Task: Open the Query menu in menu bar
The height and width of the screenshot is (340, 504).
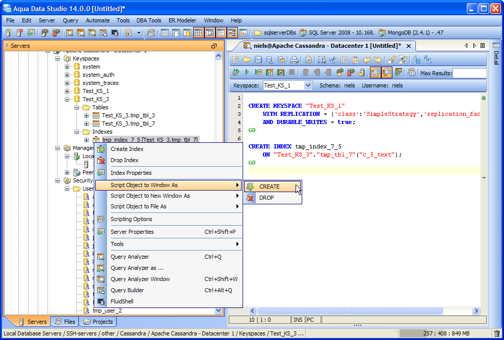Action: tap(70, 20)
